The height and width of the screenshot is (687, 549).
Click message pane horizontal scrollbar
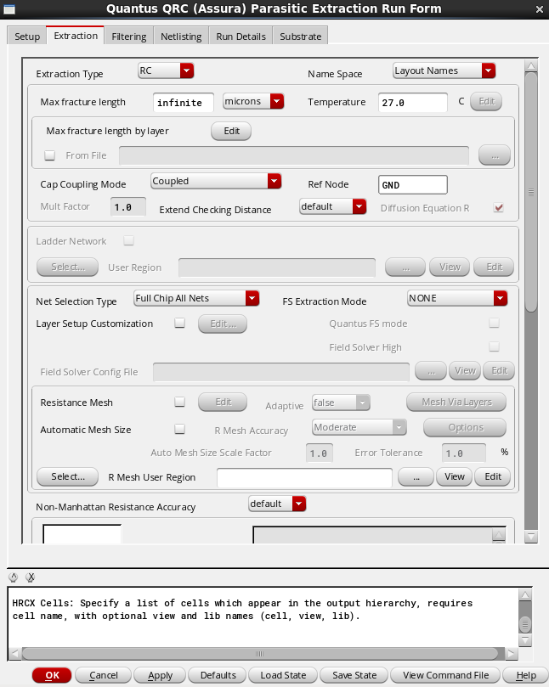tap(259, 654)
